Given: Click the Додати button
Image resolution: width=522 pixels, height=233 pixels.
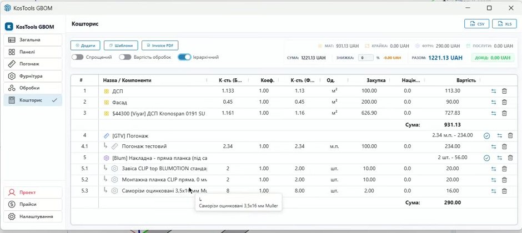Looking at the screenshot, I should coord(86,45).
